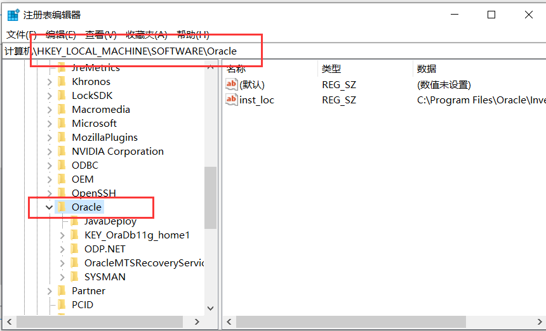Image resolution: width=546 pixels, height=331 pixels.
Task: Open the 收藏夹(A) menu
Action: [x=146, y=34]
